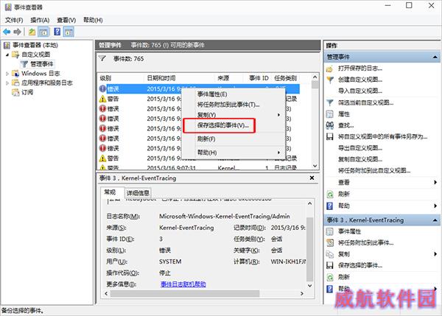Click the 将任务附加到此事件 icon in the actions pane

[x=329, y=242]
